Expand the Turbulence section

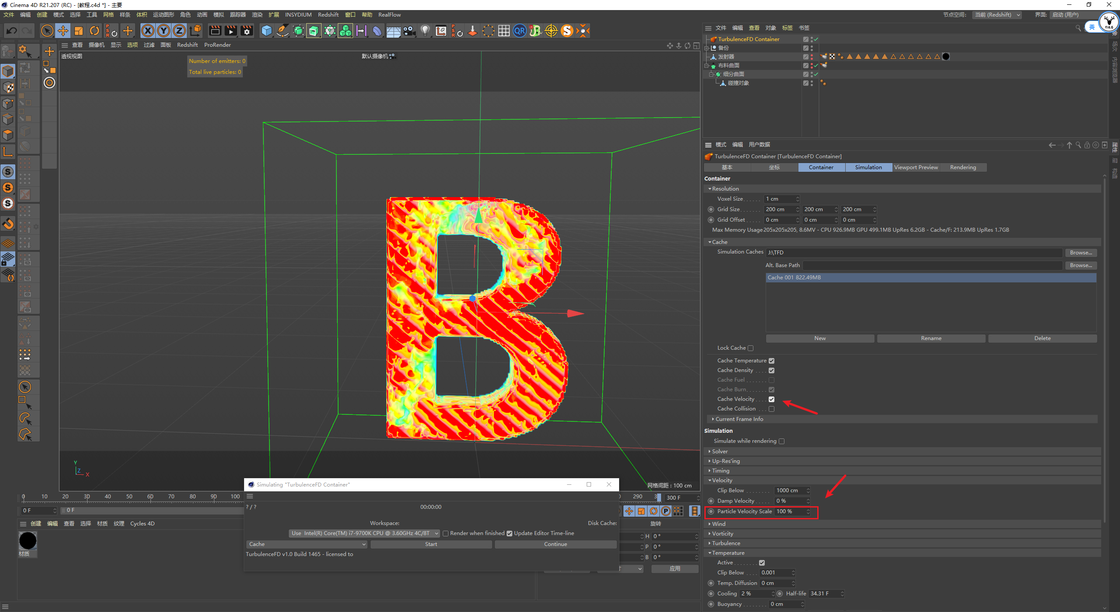click(726, 543)
